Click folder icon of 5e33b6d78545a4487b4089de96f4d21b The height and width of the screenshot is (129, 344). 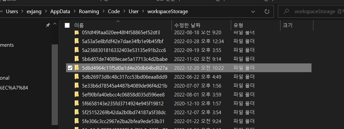click(77, 86)
